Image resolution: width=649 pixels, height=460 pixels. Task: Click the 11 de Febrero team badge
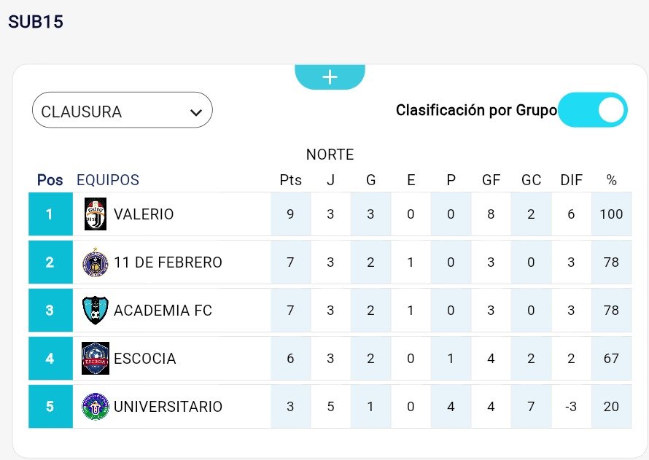[96, 262]
